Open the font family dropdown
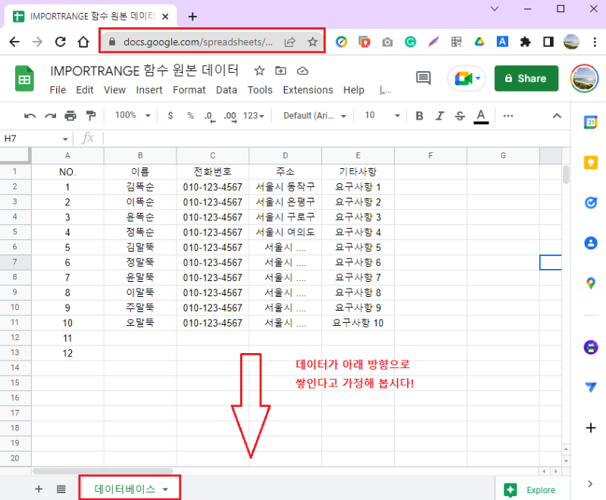 311,116
